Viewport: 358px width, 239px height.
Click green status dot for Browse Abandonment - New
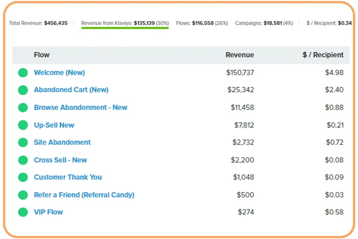pyautogui.click(x=23, y=107)
